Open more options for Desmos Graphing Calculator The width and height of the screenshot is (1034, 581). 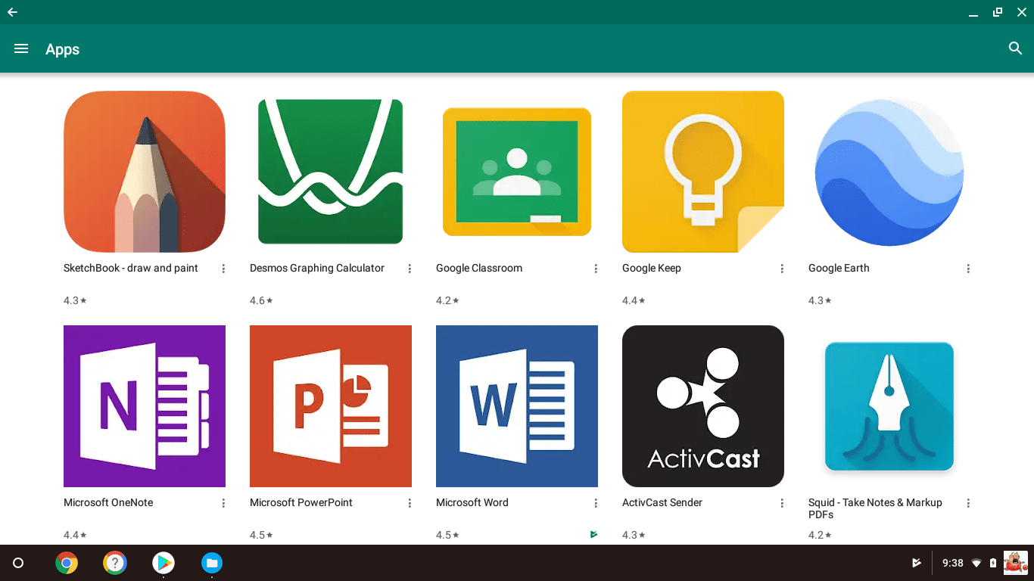[x=410, y=269]
